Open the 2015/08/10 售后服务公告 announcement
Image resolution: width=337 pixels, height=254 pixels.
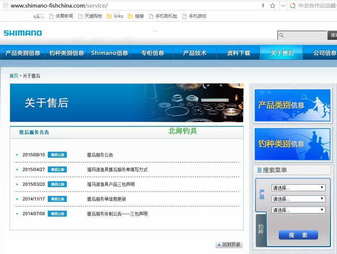click(100, 155)
